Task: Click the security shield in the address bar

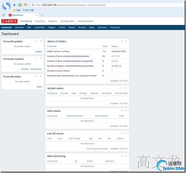Action: tap(33, 5)
